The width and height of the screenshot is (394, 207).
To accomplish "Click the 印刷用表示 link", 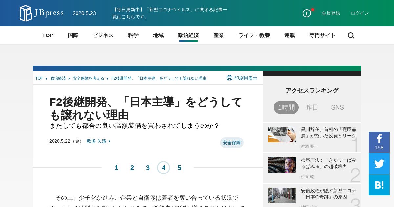I will 246,78.
